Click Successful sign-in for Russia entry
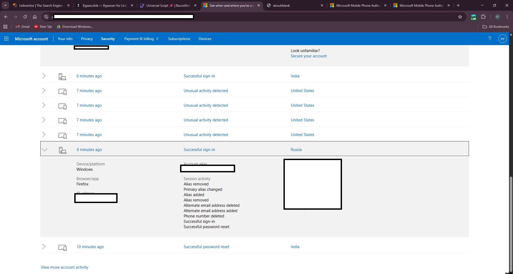Viewport: 513px width, 274px height. pos(199,150)
